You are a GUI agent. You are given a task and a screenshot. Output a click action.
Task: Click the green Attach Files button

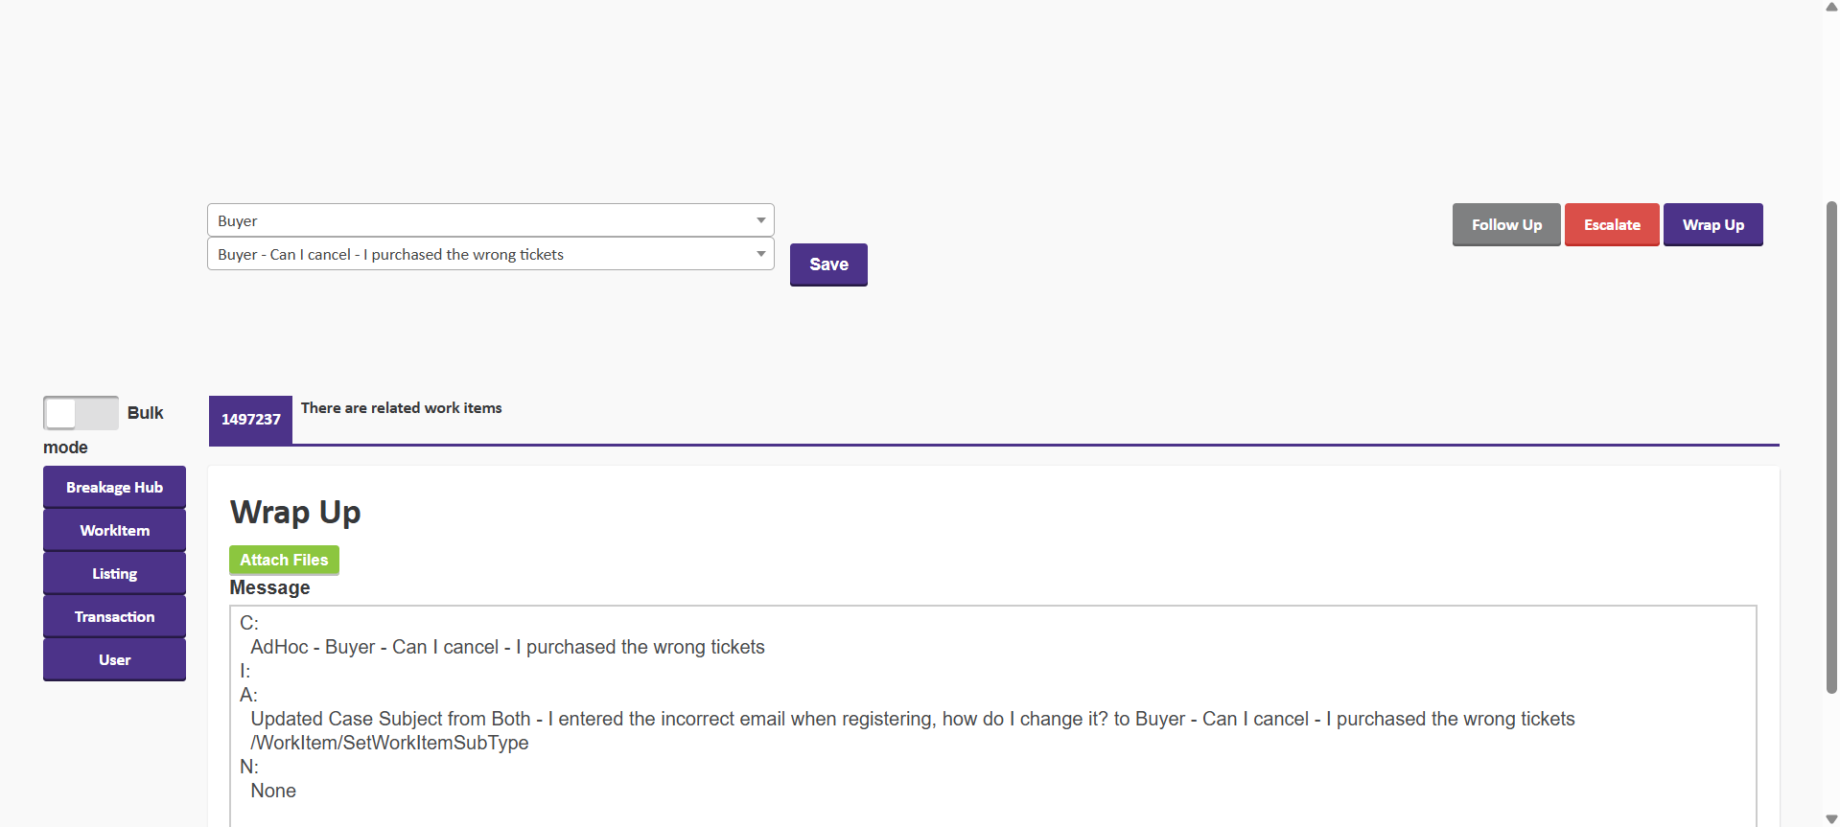click(x=284, y=560)
